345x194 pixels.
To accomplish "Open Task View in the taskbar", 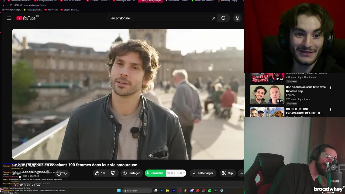I will (x=156, y=191).
